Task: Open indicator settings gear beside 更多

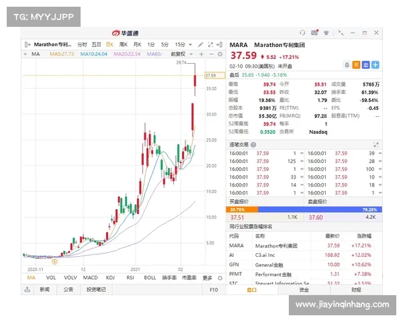Action: [x=220, y=278]
